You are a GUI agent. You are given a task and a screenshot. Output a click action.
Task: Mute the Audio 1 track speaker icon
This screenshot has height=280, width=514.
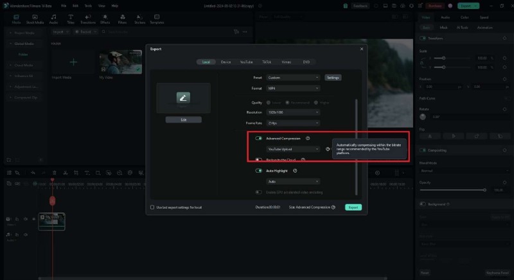pos(26,234)
